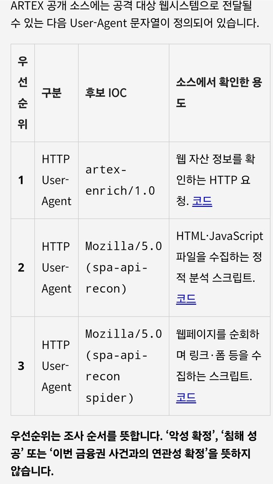
Task: Open the 코드 link in the artex-enrich/1.0 row
Action: pos(202,201)
